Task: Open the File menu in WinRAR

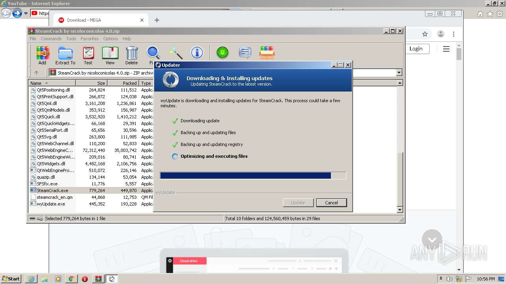Action: 33,39
